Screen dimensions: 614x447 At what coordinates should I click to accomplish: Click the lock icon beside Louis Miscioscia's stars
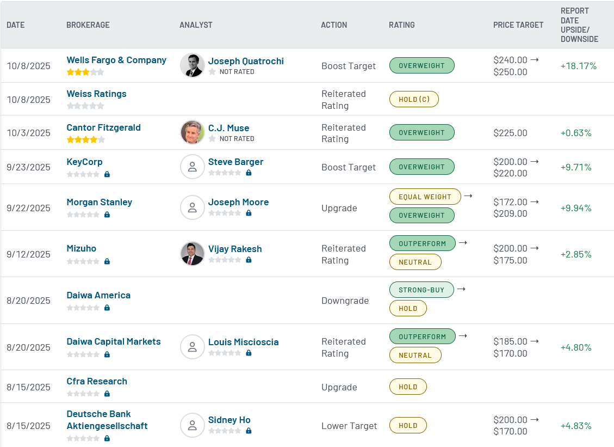click(249, 353)
